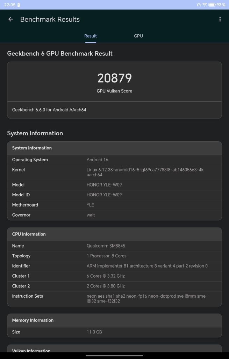
Task: Select the Topology row
Action: (x=114, y=256)
